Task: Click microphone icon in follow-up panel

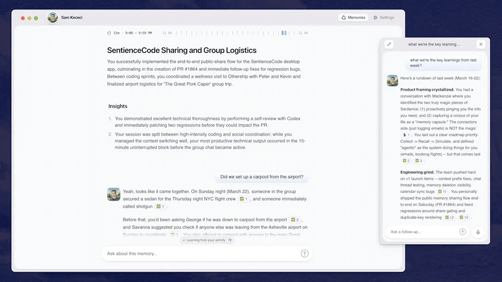Action: pyautogui.click(x=477, y=232)
